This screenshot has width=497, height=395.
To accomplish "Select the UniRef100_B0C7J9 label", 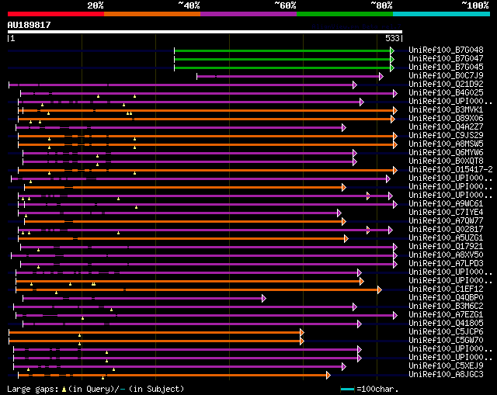I will (446, 75).
